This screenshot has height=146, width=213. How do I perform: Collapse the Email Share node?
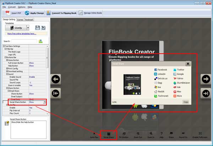9,91
